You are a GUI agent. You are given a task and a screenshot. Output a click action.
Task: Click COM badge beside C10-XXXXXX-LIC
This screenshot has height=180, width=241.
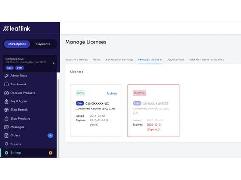[80, 103]
